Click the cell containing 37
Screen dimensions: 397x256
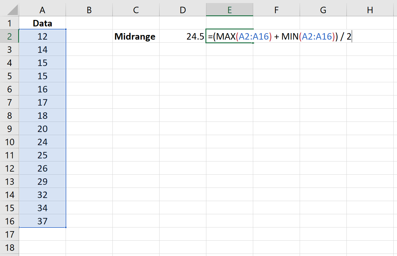point(43,221)
